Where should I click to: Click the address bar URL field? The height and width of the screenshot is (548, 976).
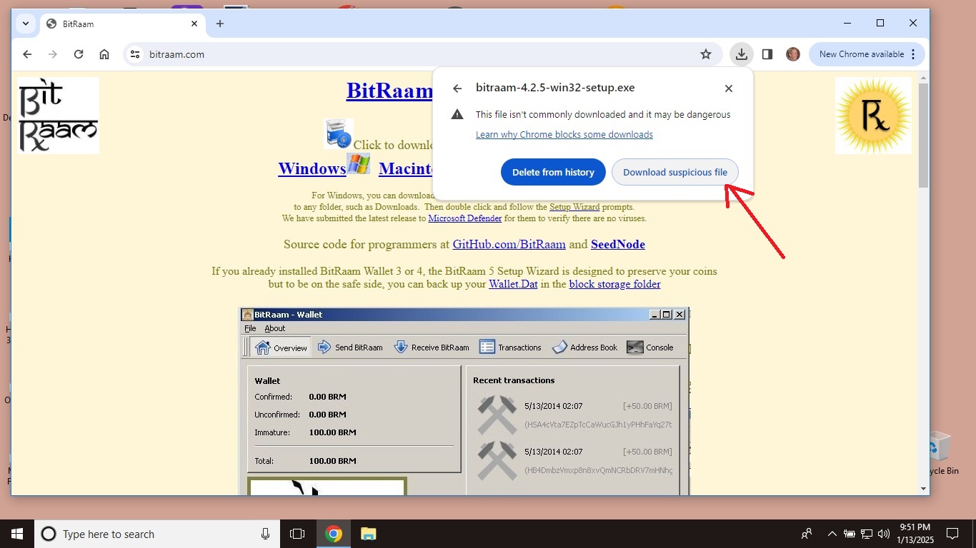pyautogui.click(x=422, y=54)
